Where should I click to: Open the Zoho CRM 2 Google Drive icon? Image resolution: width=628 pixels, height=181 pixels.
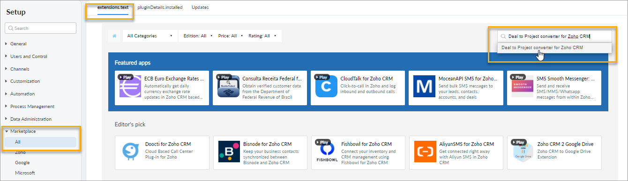pyautogui.click(x=523, y=152)
